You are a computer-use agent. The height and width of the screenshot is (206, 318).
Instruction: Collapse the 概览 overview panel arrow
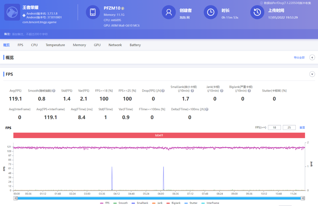point(312,58)
